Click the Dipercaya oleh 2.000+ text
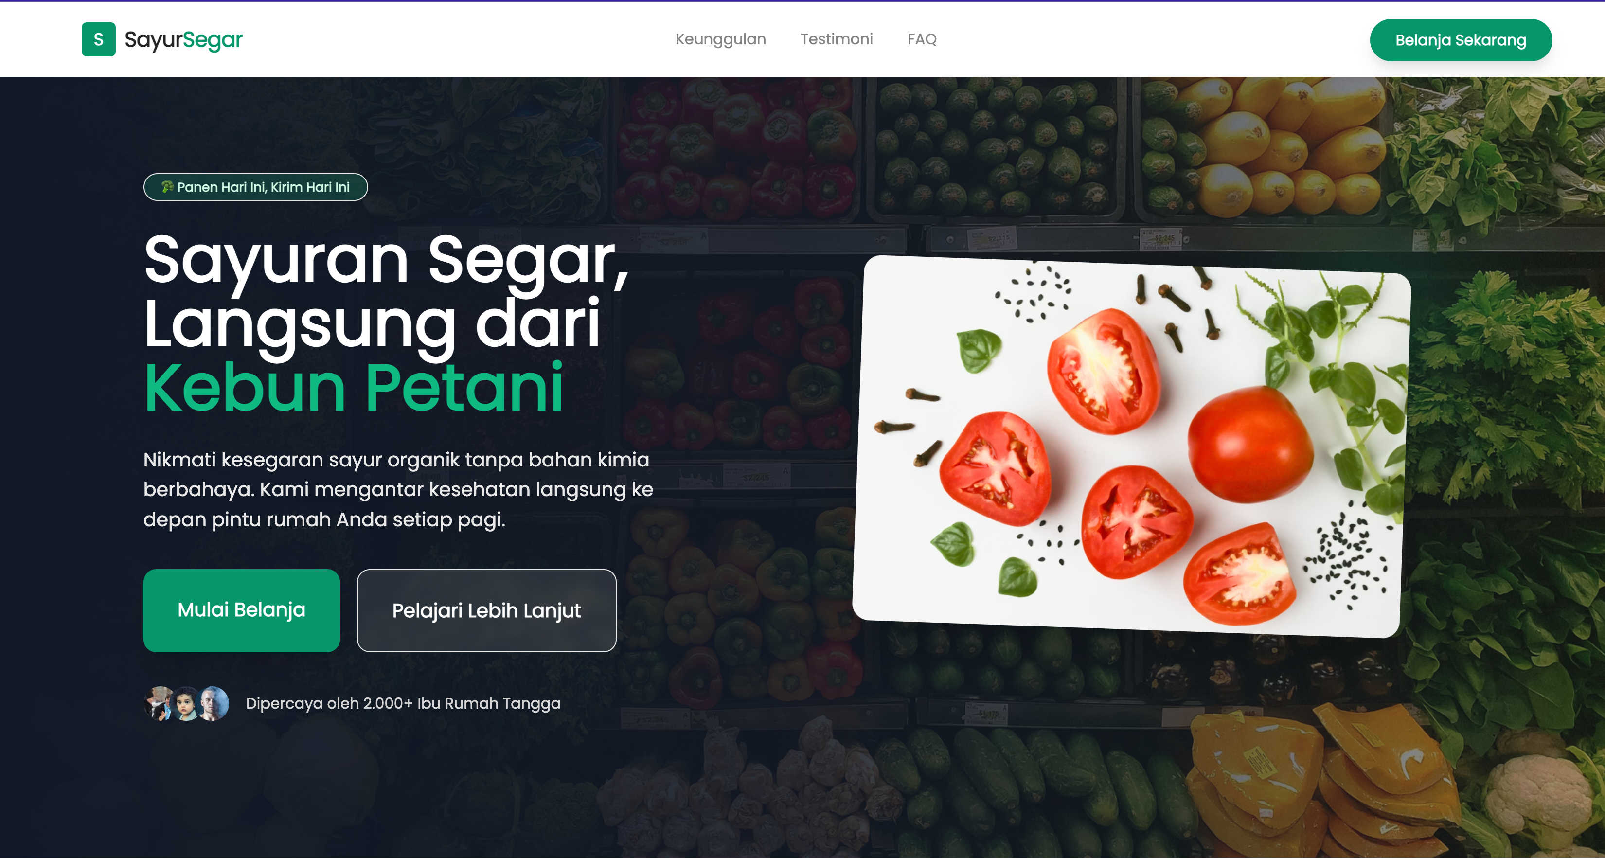 pyautogui.click(x=403, y=703)
